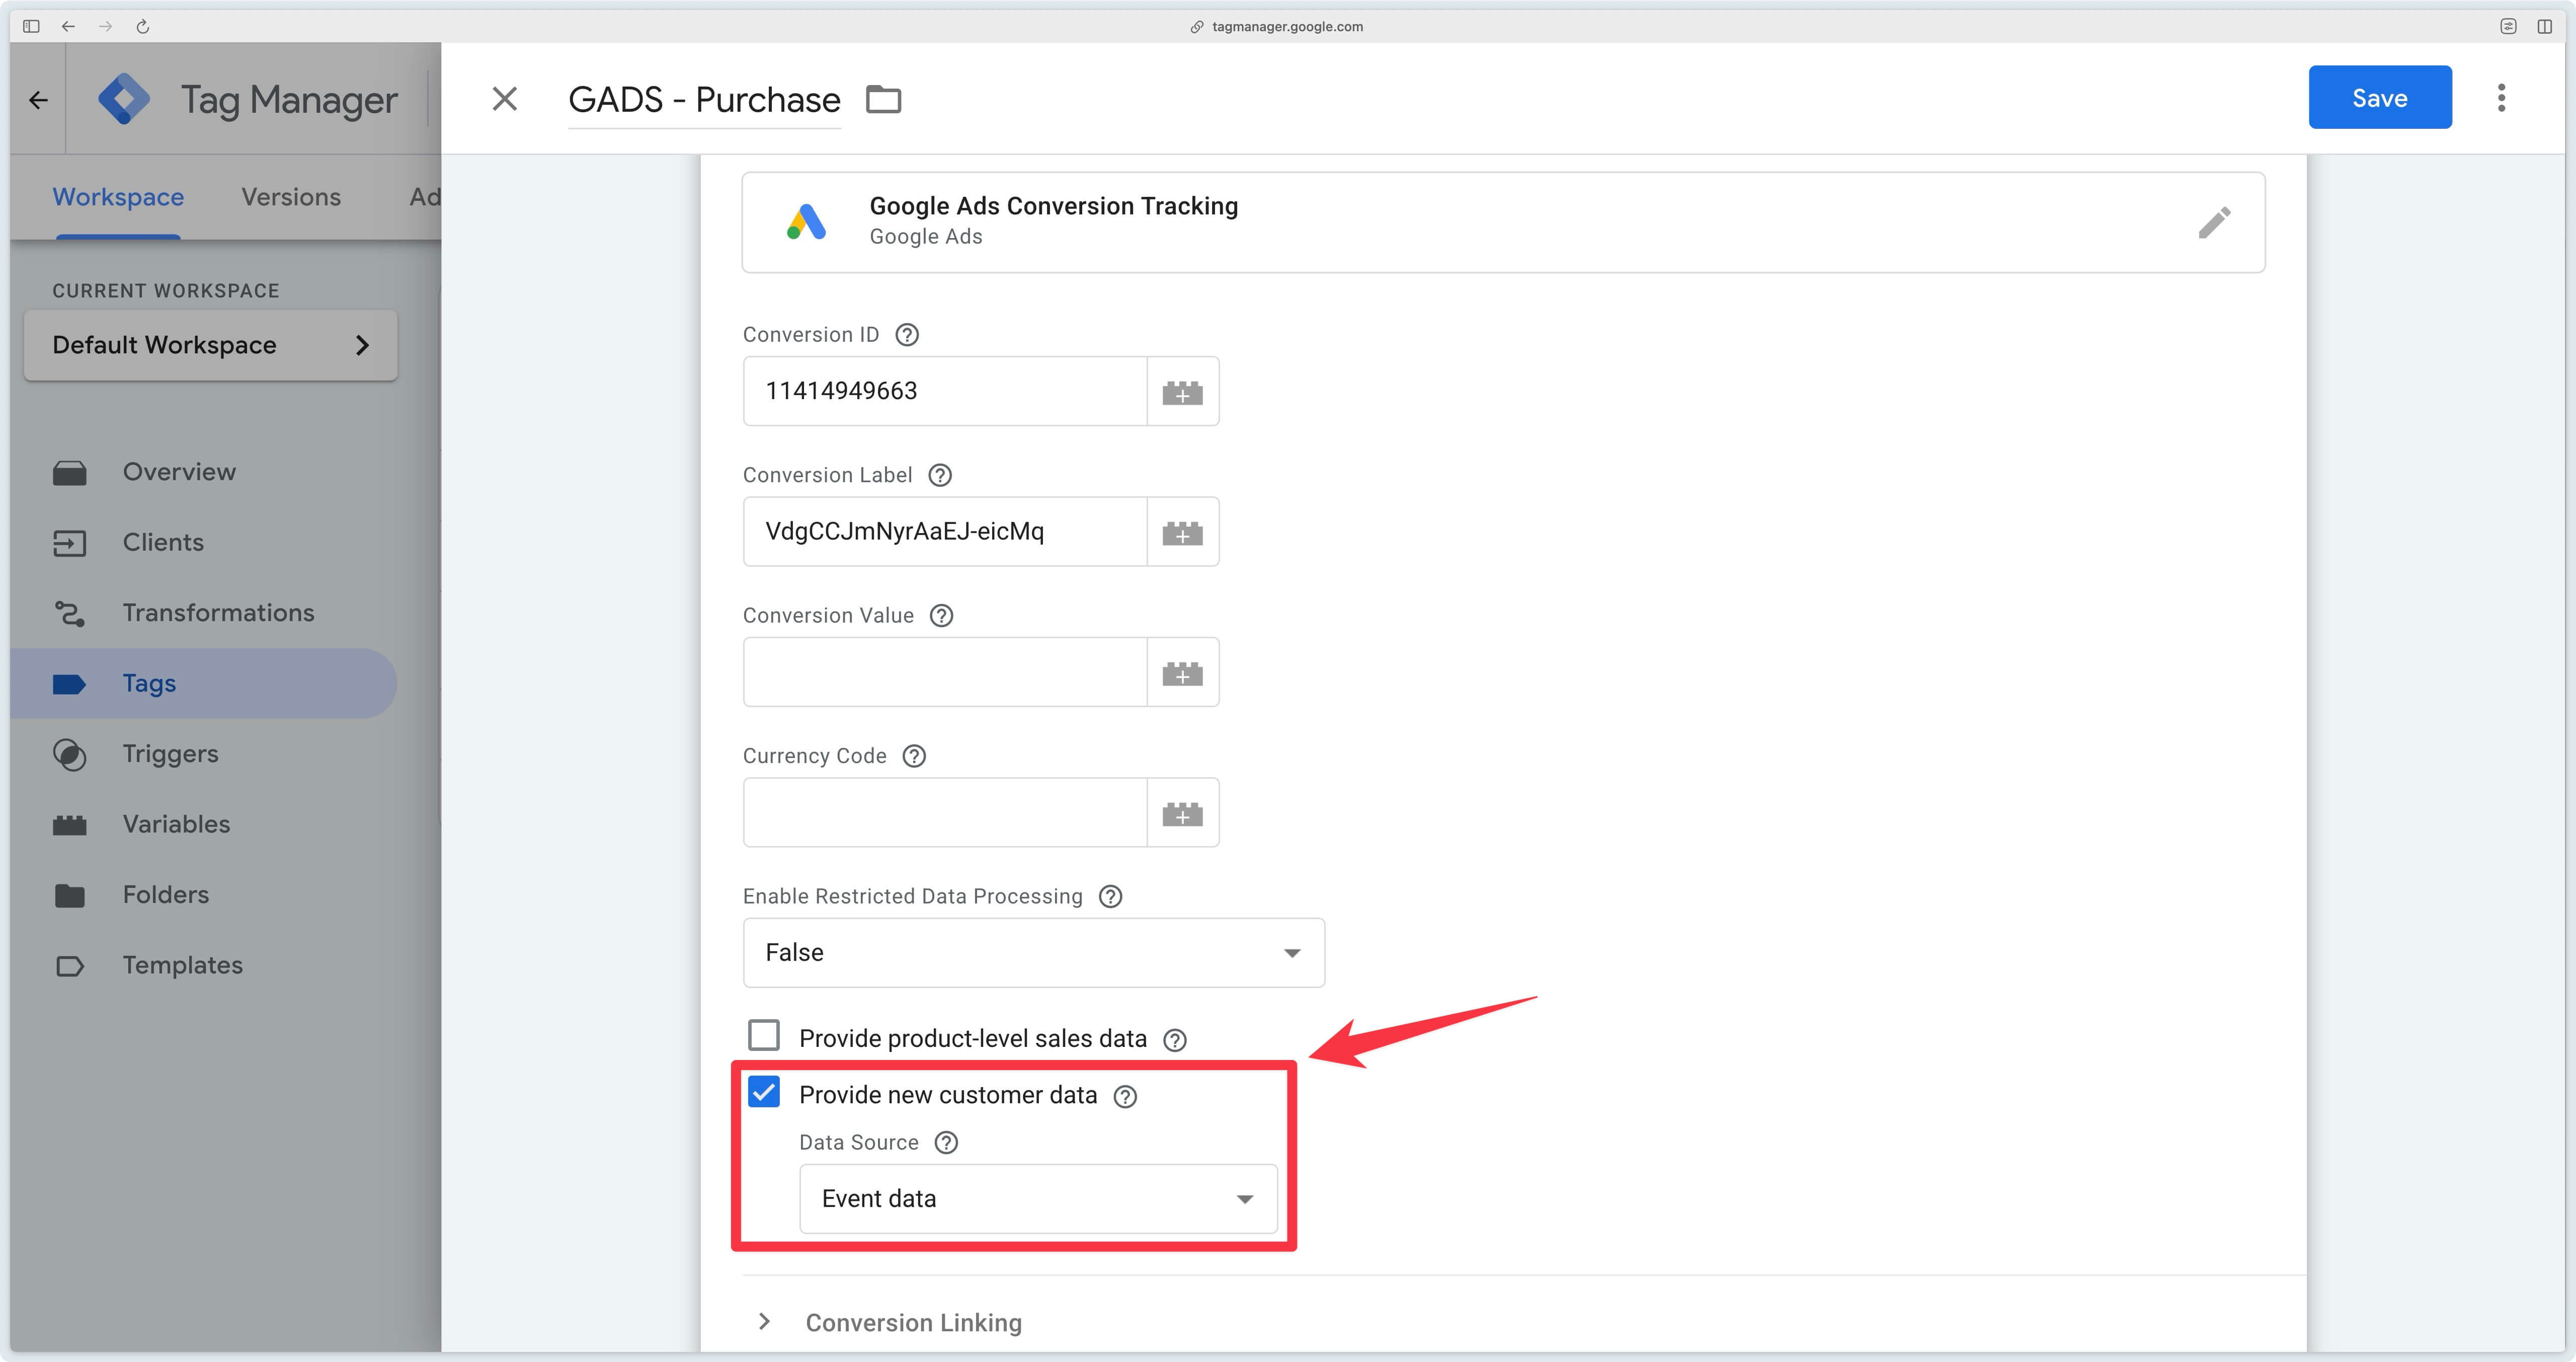Click the pencil icon to edit tag type

tap(2214, 222)
